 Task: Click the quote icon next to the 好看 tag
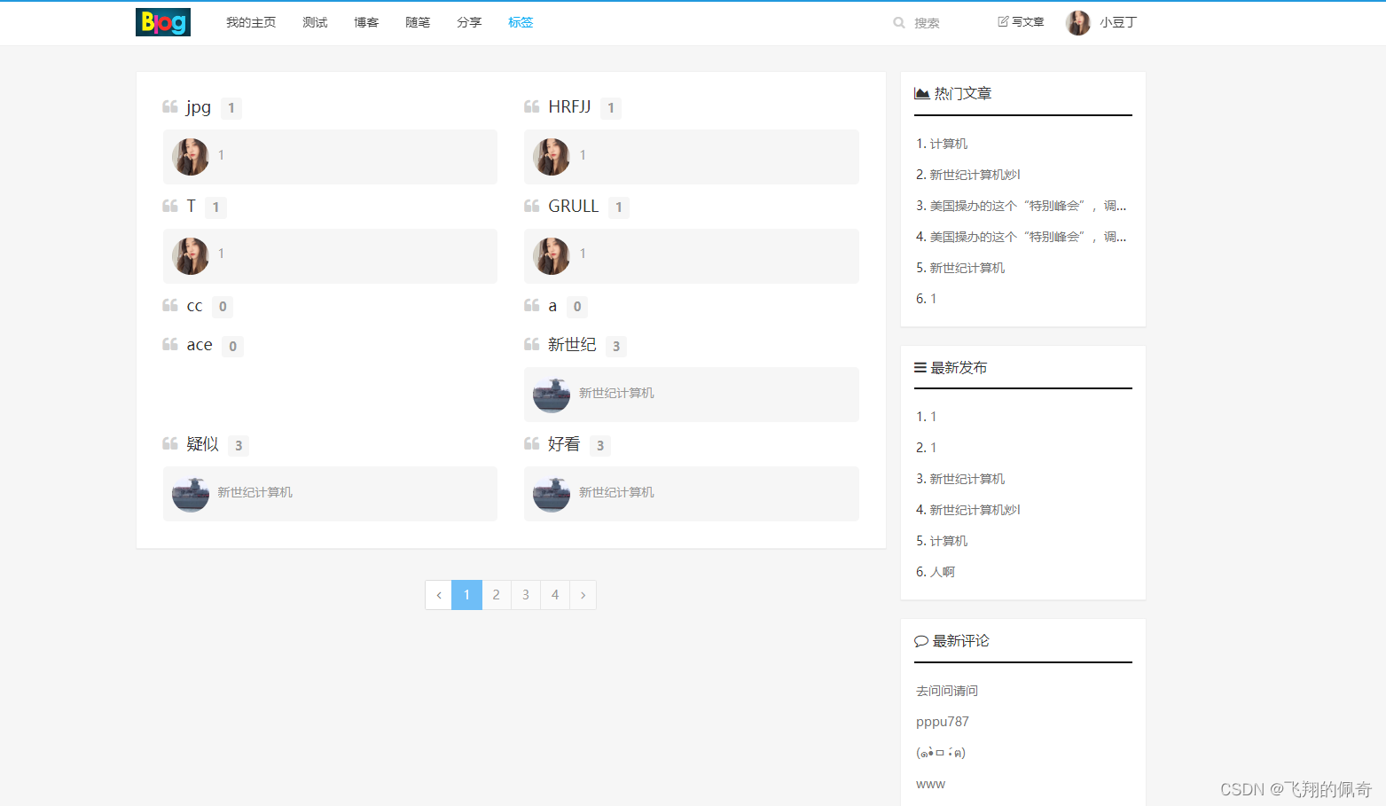click(531, 443)
